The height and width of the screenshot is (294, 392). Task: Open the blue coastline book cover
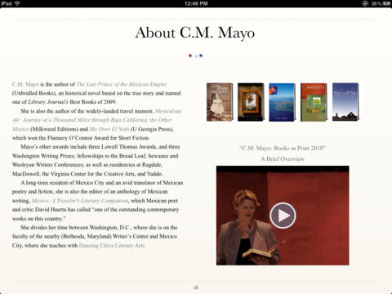(282, 102)
